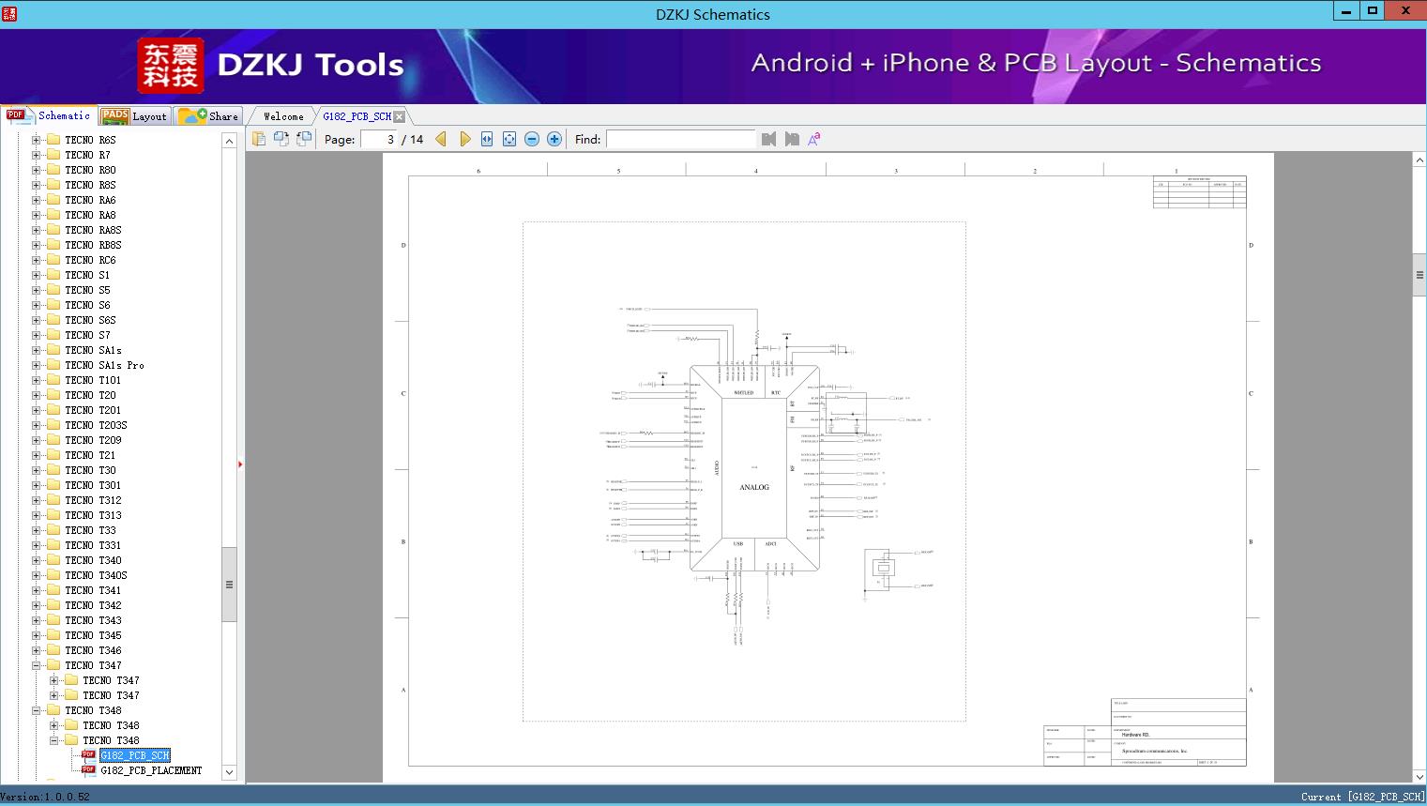
Task: Open the Welcome tab
Action: (283, 116)
